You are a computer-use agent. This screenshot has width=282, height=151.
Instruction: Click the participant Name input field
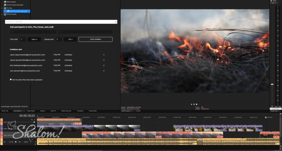click(x=32, y=32)
